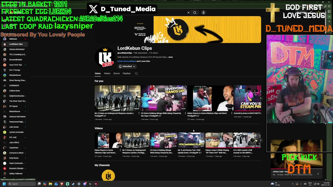Expand channel description with ...more

click(170, 57)
